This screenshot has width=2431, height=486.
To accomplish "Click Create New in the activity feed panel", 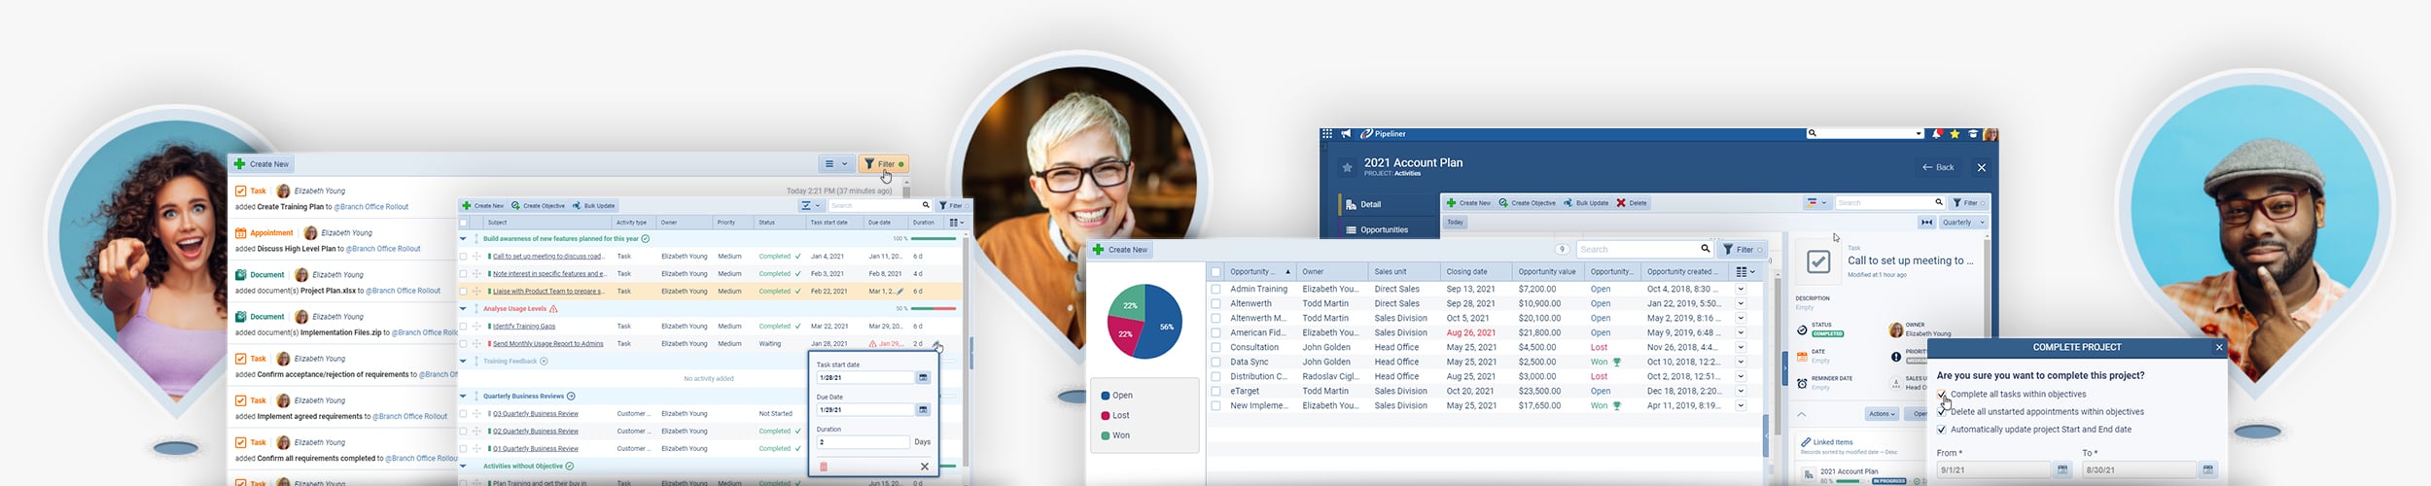I will pyautogui.click(x=263, y=164).
